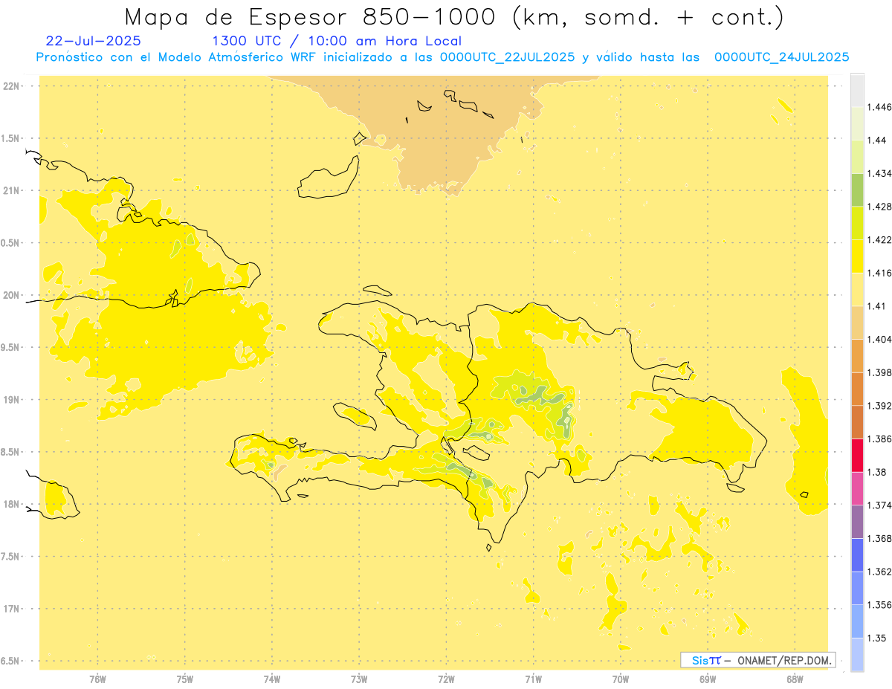The image size is (892, 689).
Task: Click the legend value '1.356'
Action: pyautogui.click(x=879, y=604)
